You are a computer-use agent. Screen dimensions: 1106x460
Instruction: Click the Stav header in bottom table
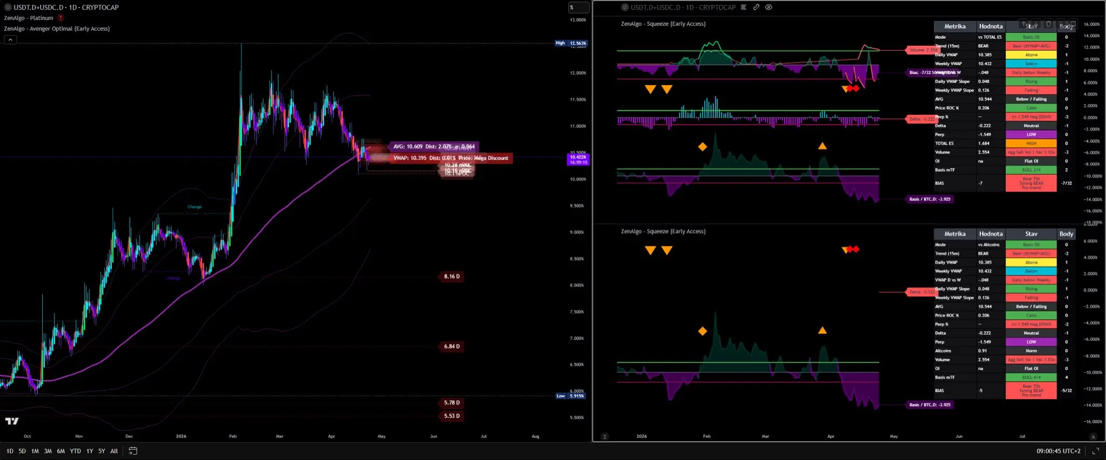coord(1031,234)
